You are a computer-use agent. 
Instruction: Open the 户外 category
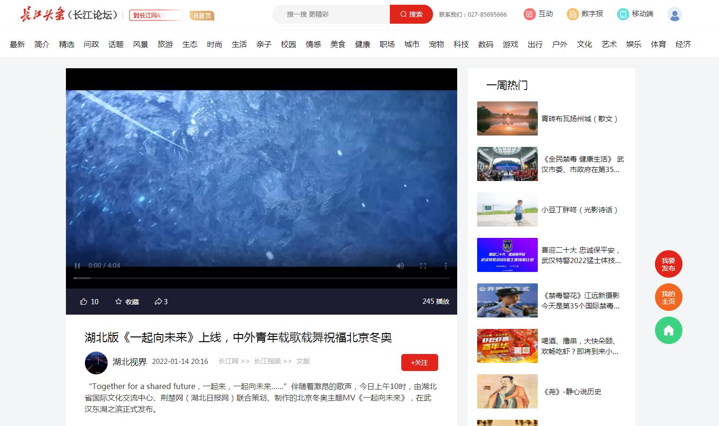click(560, 44)
